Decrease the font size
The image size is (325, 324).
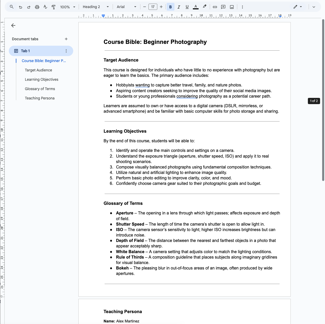tap(145, 7)
